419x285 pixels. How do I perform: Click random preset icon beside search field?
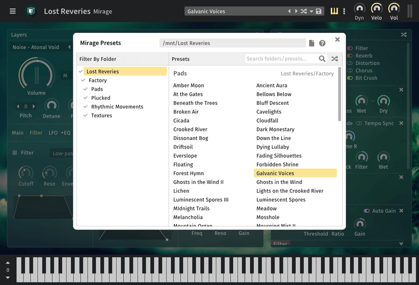tap(334, 59)
